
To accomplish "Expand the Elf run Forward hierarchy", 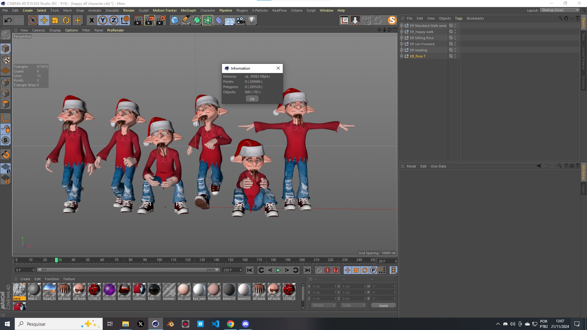I will [x=402, y=44].
